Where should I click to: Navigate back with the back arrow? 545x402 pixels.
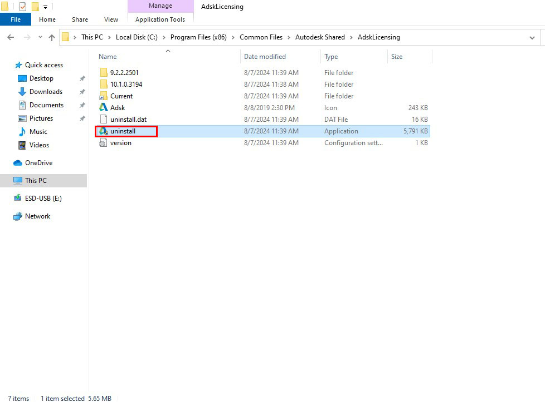click(11, 37)
